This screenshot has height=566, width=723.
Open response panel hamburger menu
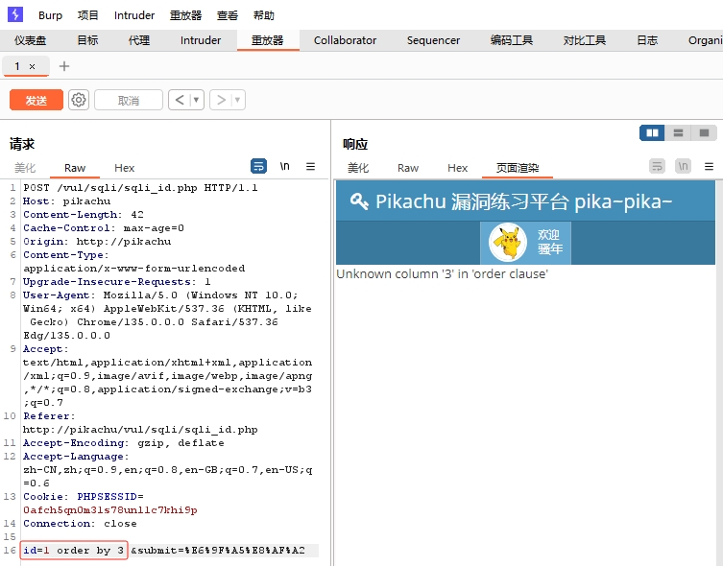(710, 166)
